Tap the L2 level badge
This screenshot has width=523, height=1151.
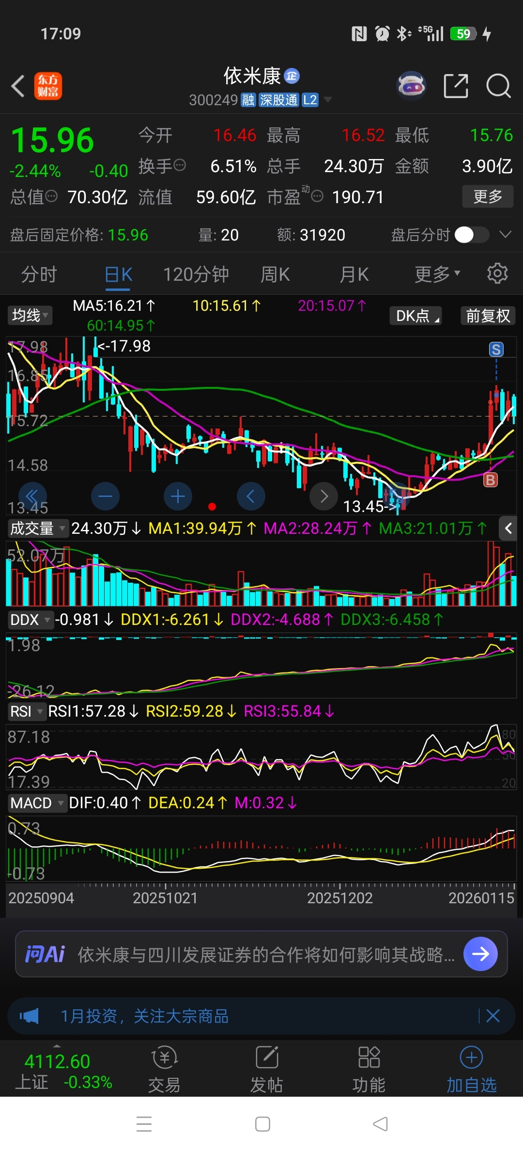tap(310, 100)
